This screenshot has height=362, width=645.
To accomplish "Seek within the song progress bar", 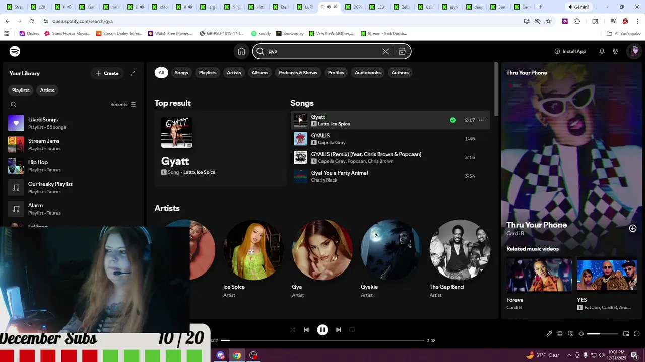I will 322,341.
